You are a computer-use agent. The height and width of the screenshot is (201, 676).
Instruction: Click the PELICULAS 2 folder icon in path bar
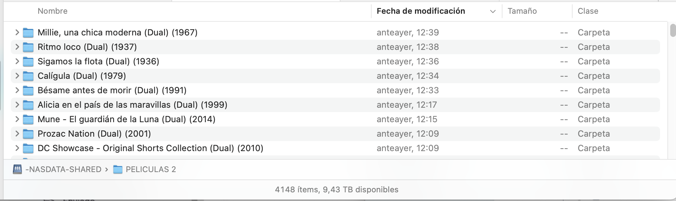(x=118, y=169)
